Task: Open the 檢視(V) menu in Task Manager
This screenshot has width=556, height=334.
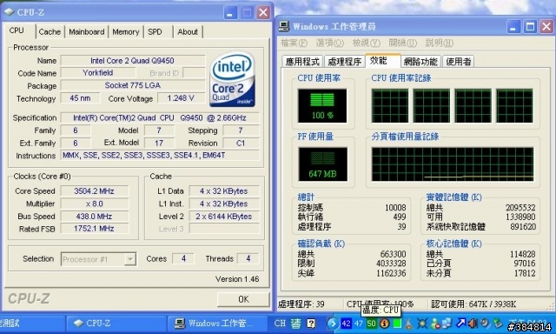Action: click(x=367, y=43)
